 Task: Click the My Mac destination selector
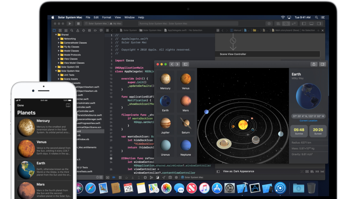[x=116, y=24]
